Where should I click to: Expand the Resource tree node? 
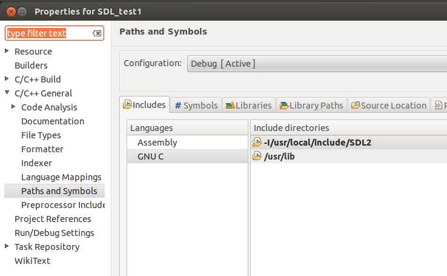coord(7,51)
